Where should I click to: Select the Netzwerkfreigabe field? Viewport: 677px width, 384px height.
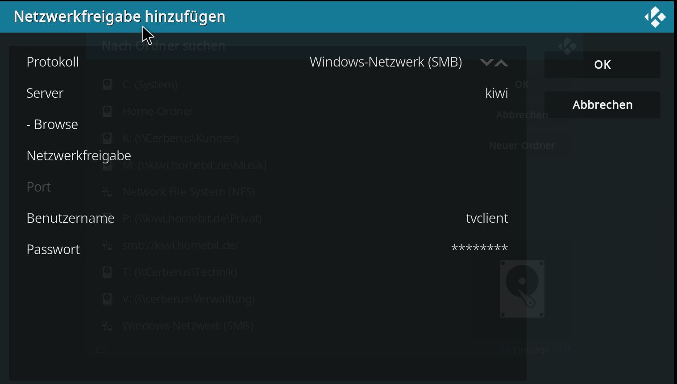(267, 156)
